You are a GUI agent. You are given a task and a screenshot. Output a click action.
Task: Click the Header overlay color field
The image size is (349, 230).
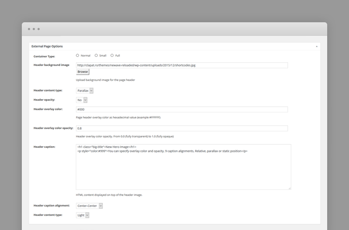pyautogui.click(x=182, y=109)
